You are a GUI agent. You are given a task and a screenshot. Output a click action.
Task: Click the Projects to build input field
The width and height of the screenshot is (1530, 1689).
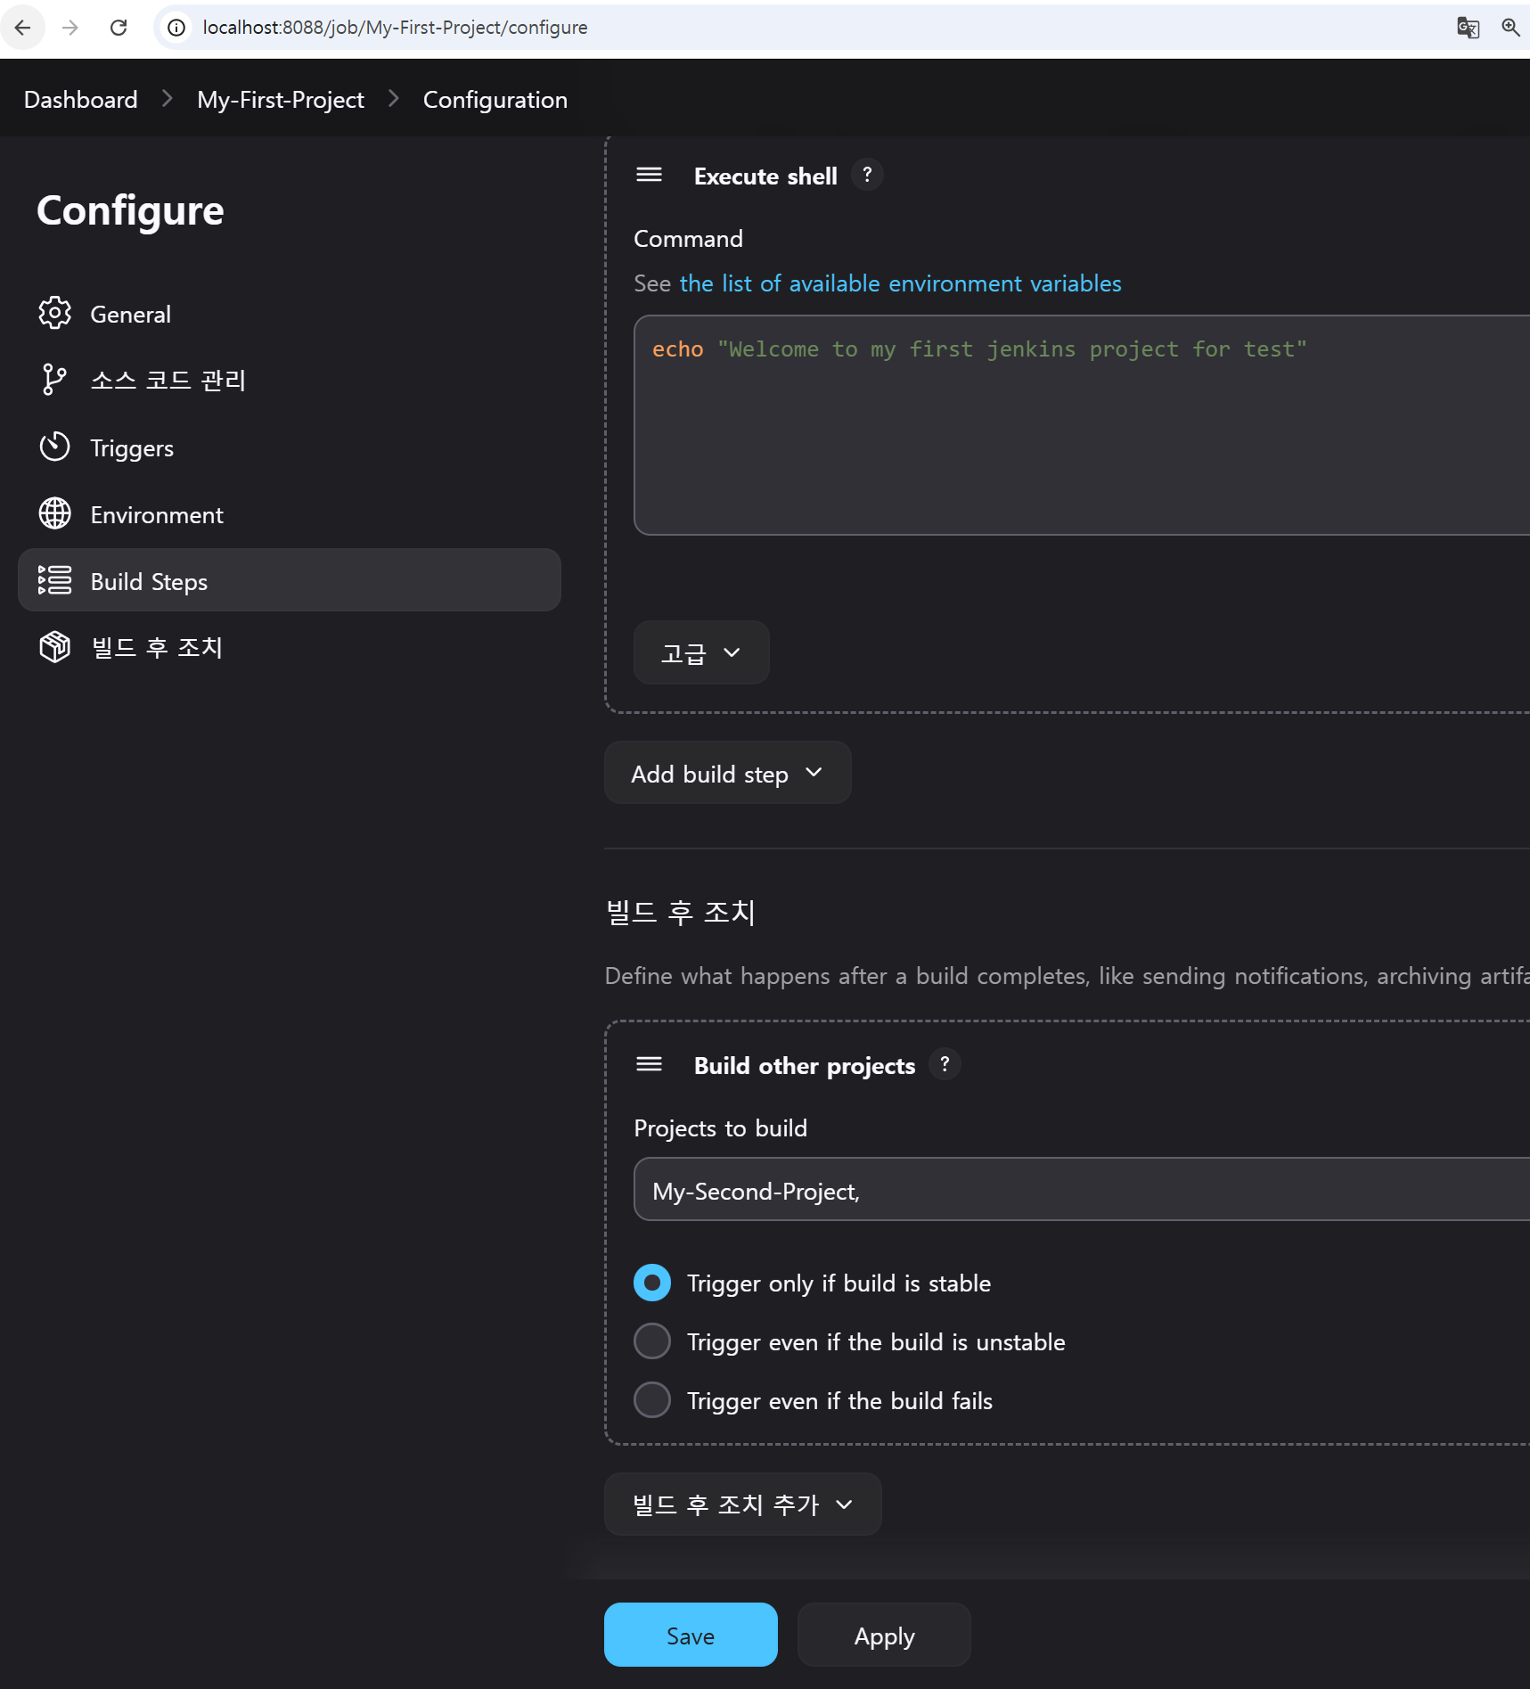click(x=1069, y=1191)
